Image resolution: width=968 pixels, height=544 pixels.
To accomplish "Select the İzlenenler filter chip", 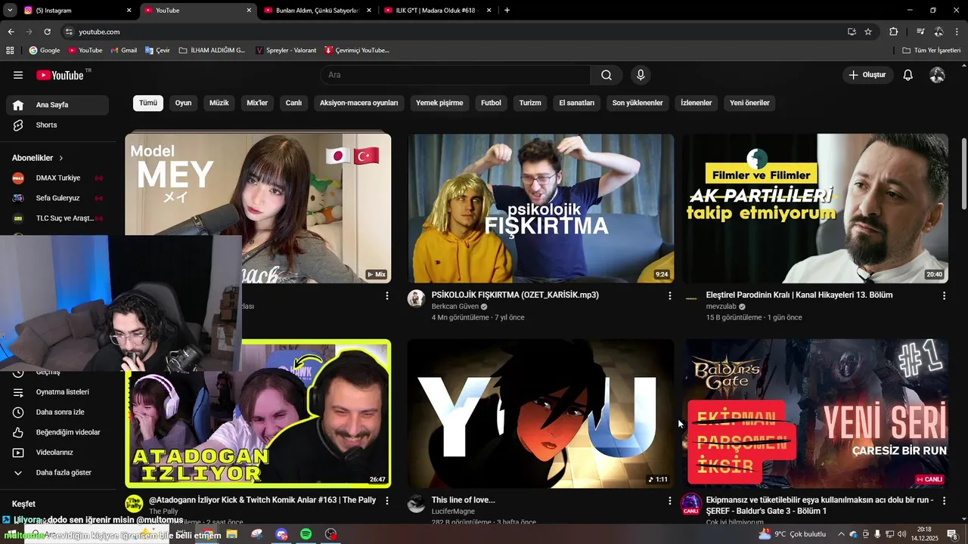I will [697, 103].
